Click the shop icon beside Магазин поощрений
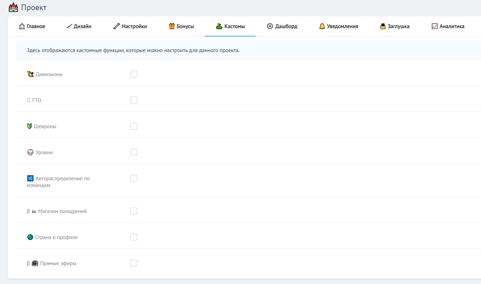Viewport: 481px width, 284px height. click(x=34, y=211)
